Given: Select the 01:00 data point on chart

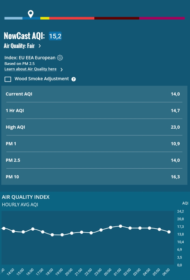Looking at the screenshot, I should pyautogui.click(x=121, y=226).
